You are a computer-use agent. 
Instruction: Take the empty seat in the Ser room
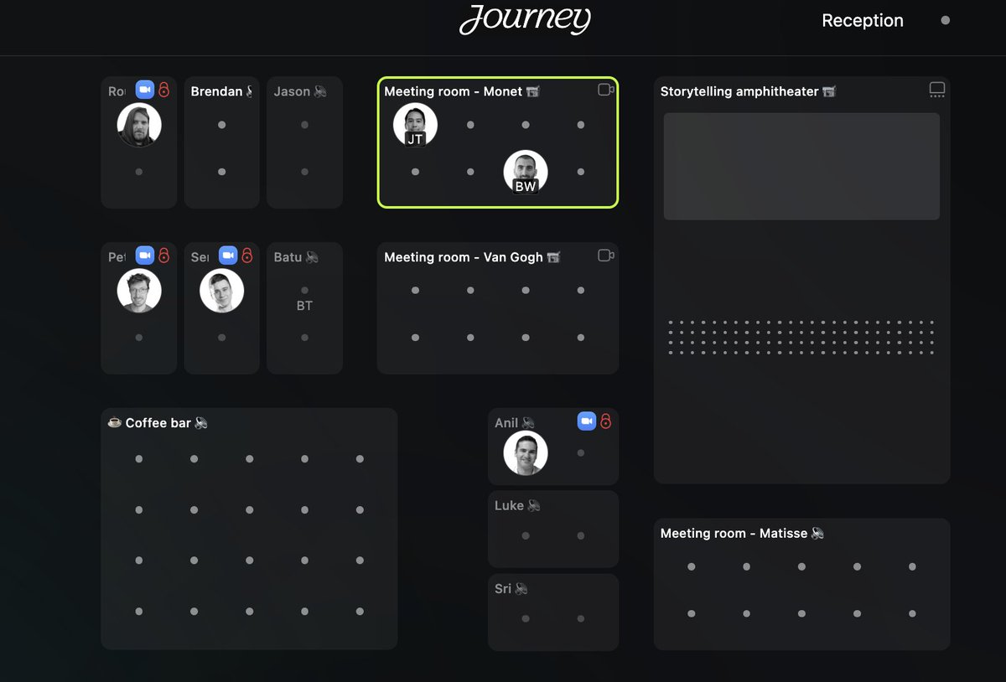pos(222,338)
